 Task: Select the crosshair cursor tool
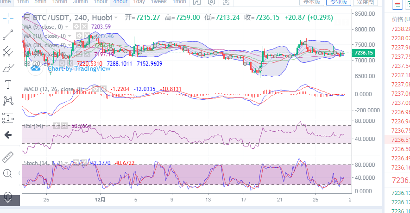click(8, 19)
